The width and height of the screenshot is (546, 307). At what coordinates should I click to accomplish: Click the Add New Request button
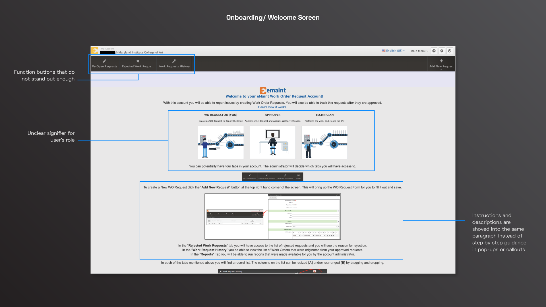coord(441,64)
